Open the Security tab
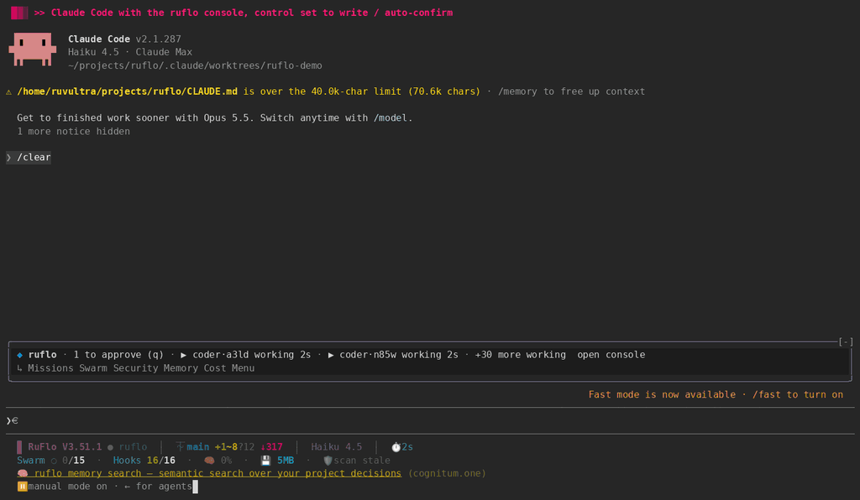The image size is (860, 500). pos(135,368)
